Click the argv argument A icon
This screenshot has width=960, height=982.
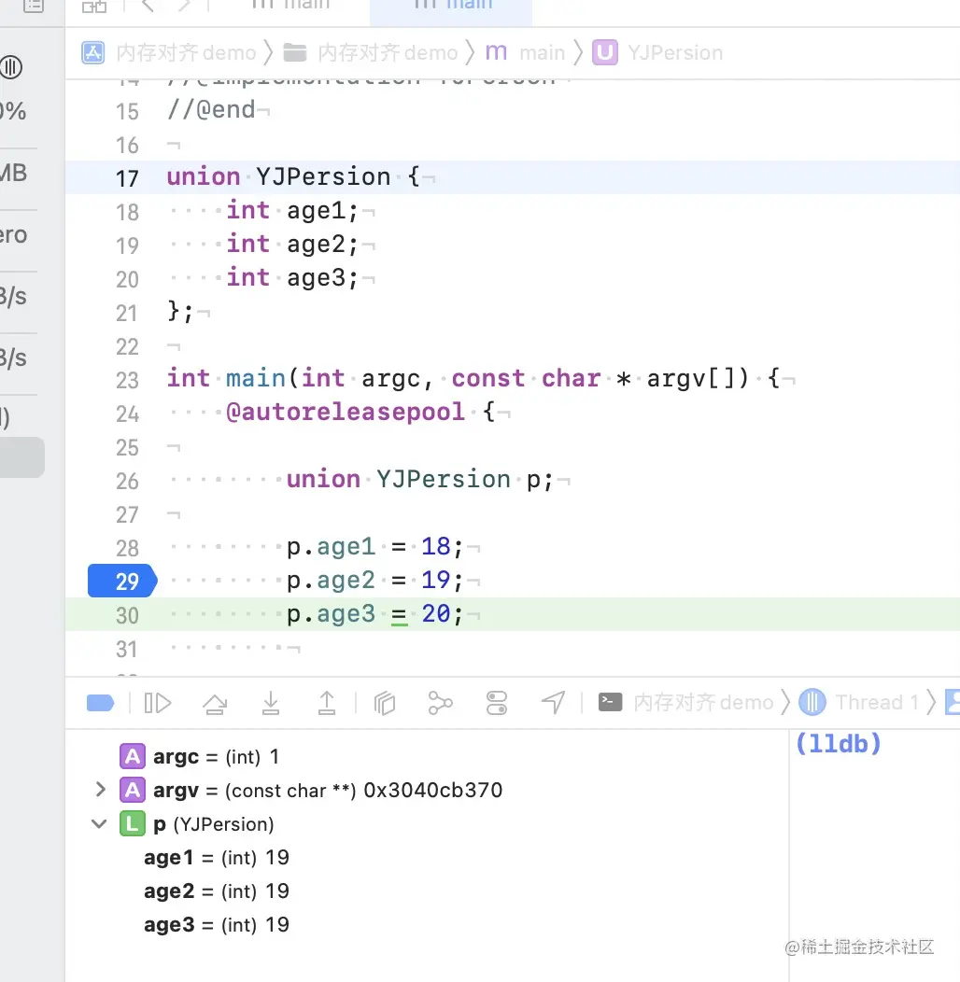133,791
